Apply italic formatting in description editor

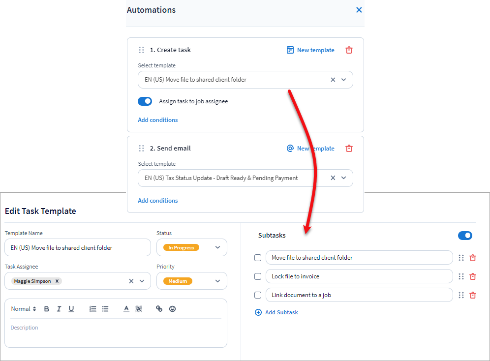pyautogui.click(x=59, y=309)
